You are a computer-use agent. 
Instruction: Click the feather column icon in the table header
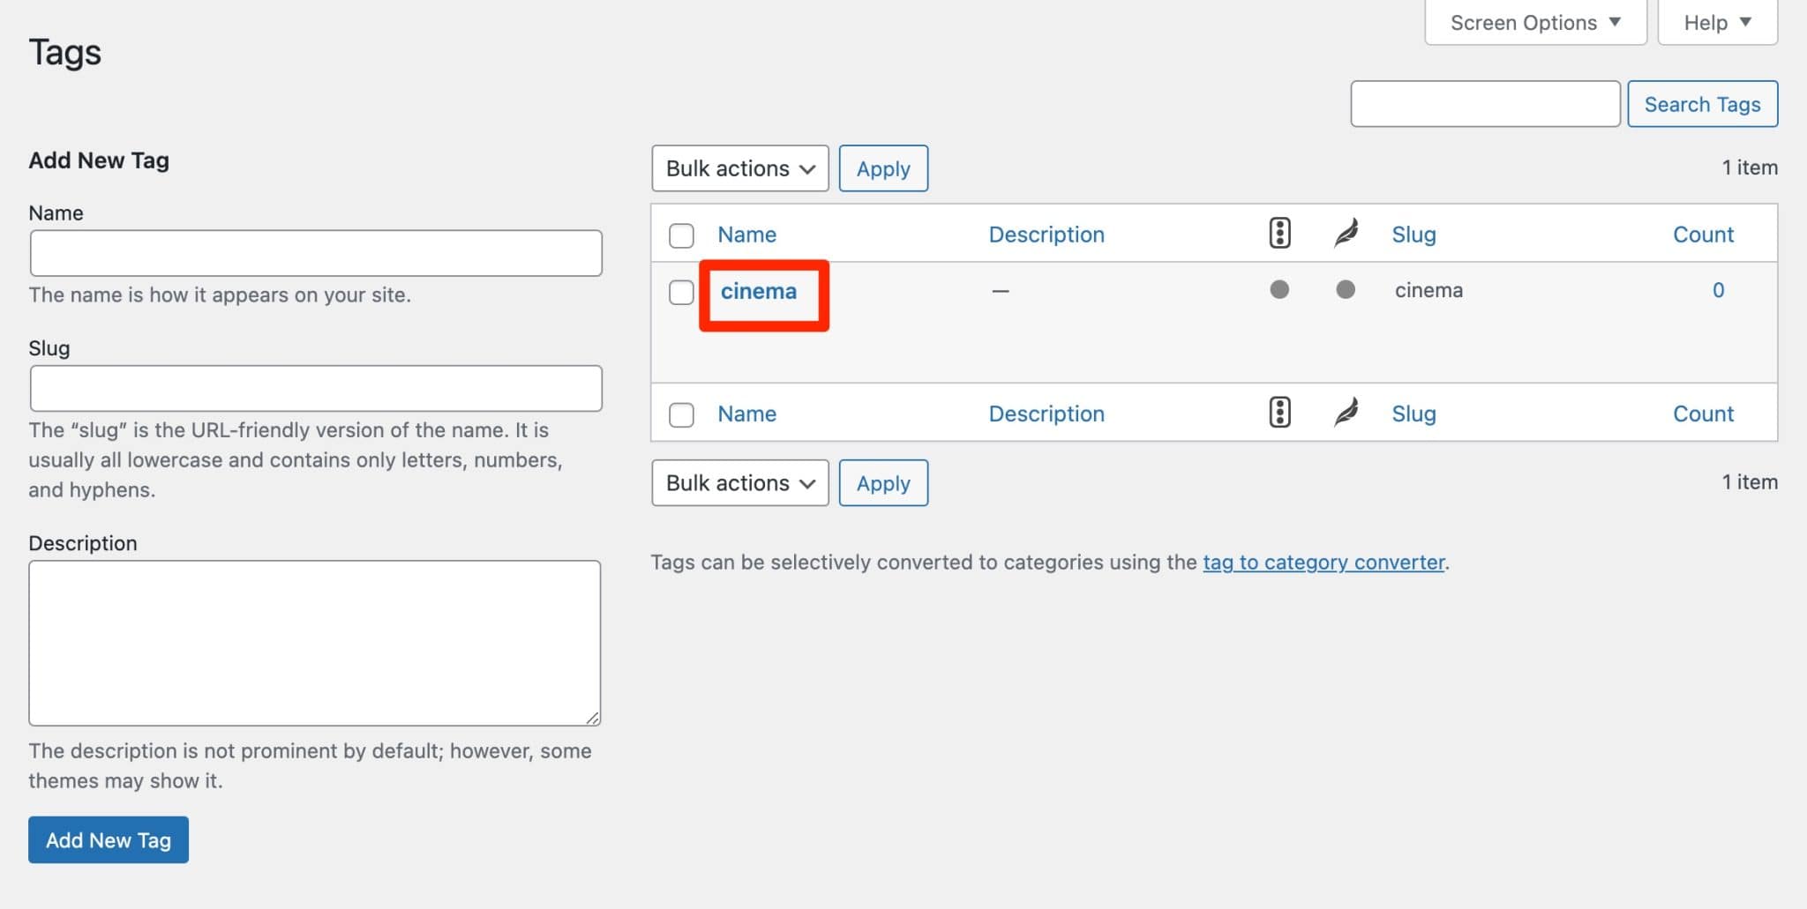1345,232
